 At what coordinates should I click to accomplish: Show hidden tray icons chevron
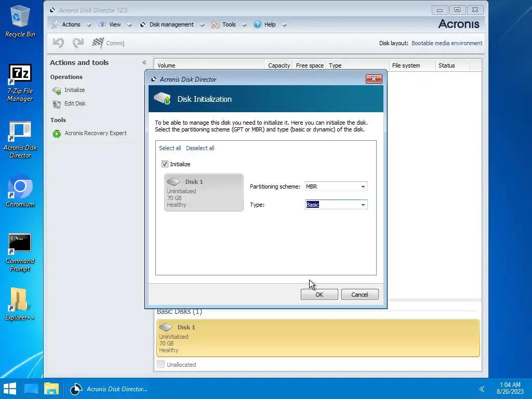tap(482, 389)
